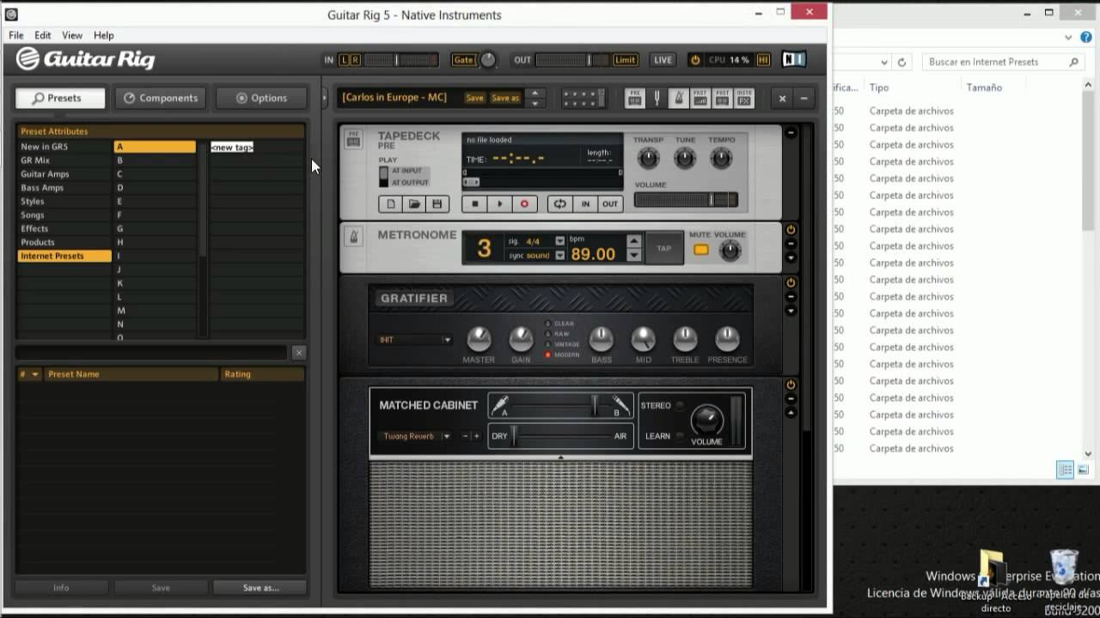Switch to the Options tab
The width and height of the screenshot is (1100, 618).
pos(261,98)
